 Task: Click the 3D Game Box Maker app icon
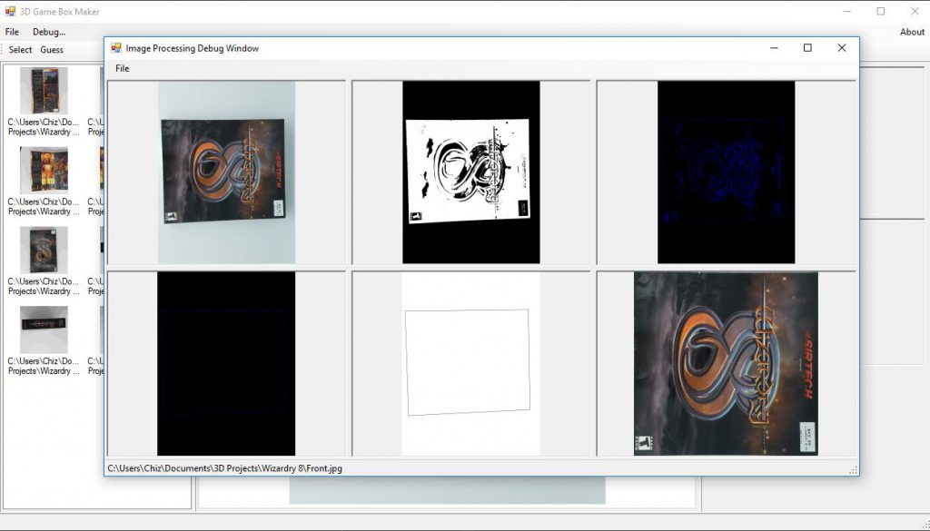[x=10, y=12]
